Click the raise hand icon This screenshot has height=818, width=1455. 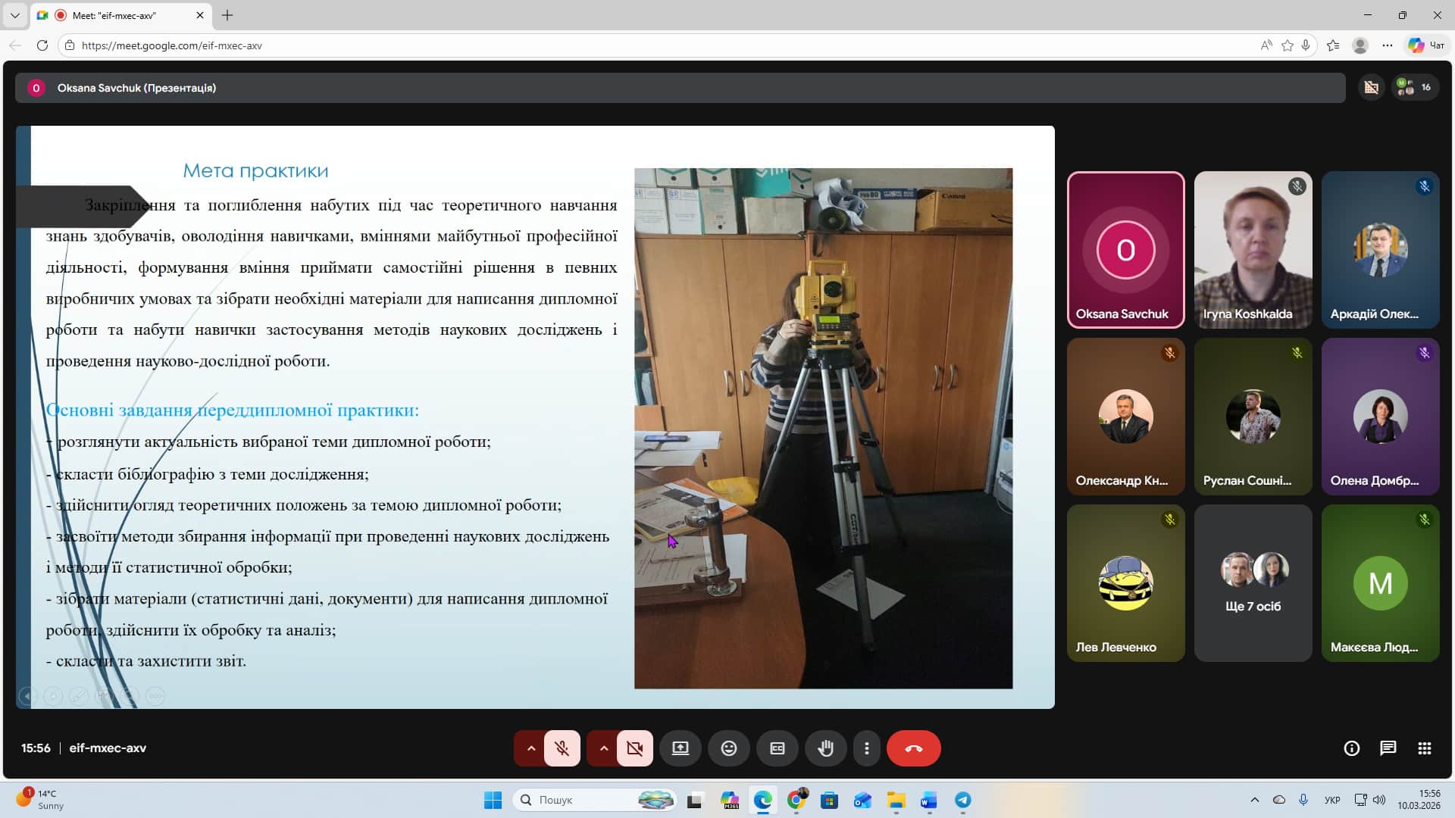(x=825, y=748)
